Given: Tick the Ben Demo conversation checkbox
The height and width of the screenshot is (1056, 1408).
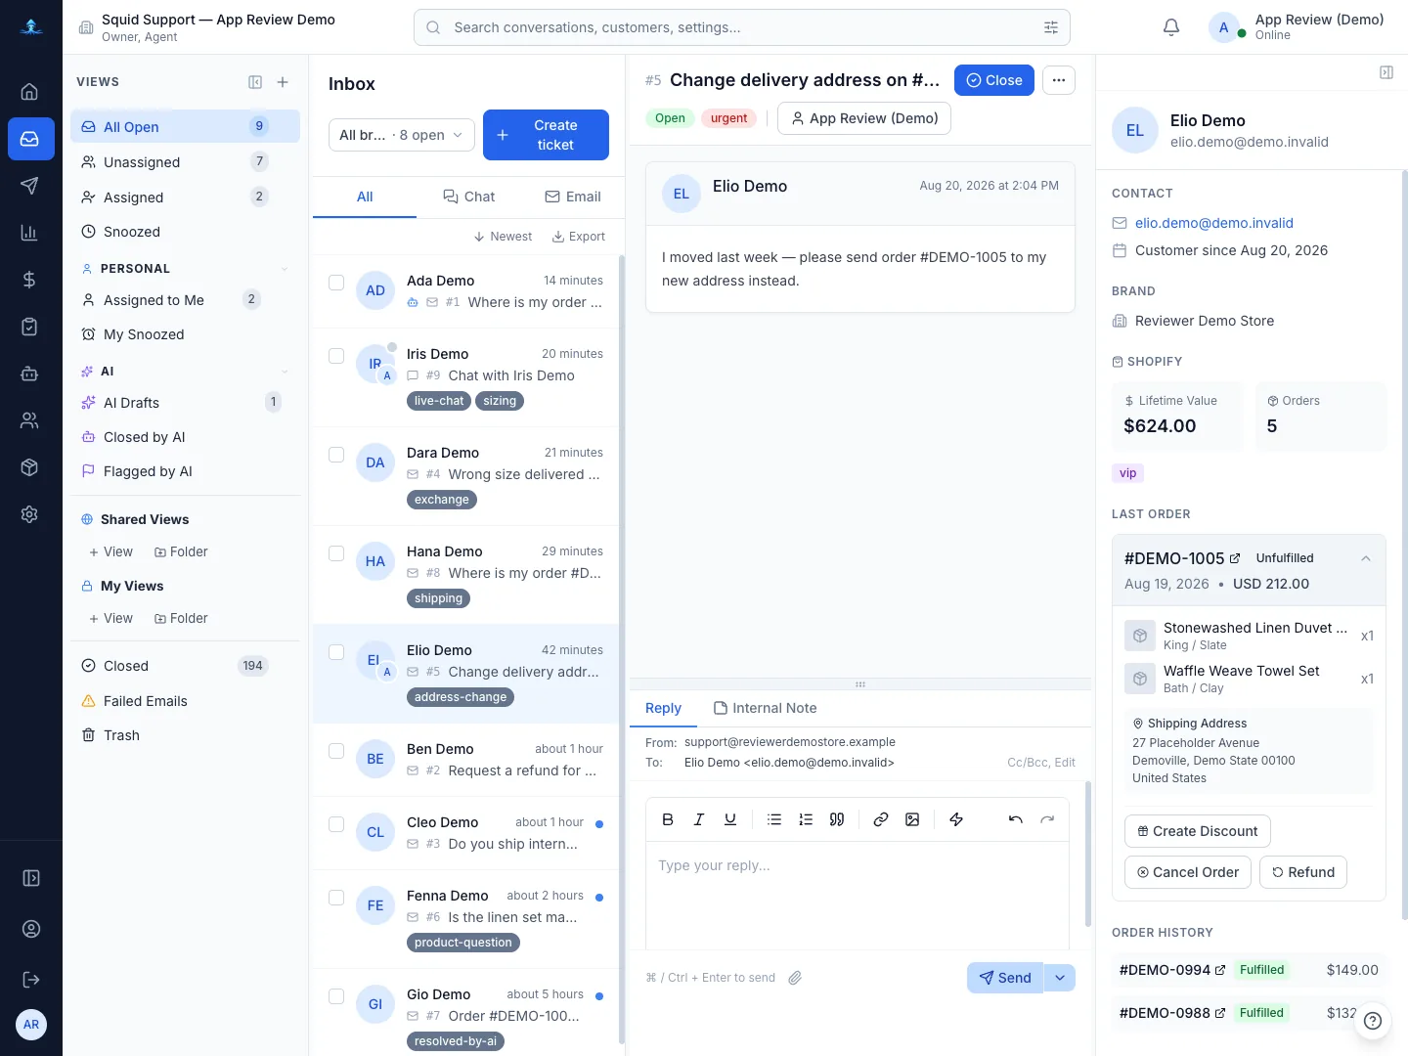Looking at the screenshot, I should pyautogui.click(x=336, y=751).
